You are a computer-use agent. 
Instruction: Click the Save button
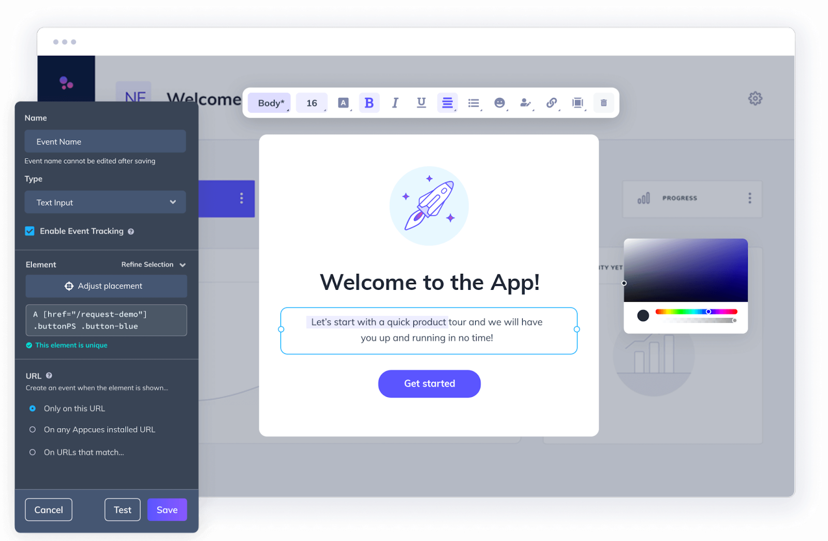tap(167, 510)
